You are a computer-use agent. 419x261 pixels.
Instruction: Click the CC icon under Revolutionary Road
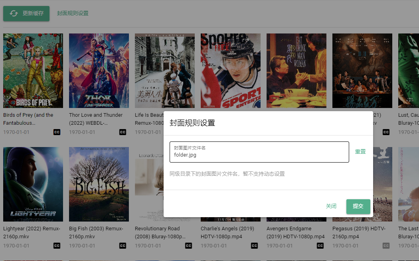tap(188, 245)
